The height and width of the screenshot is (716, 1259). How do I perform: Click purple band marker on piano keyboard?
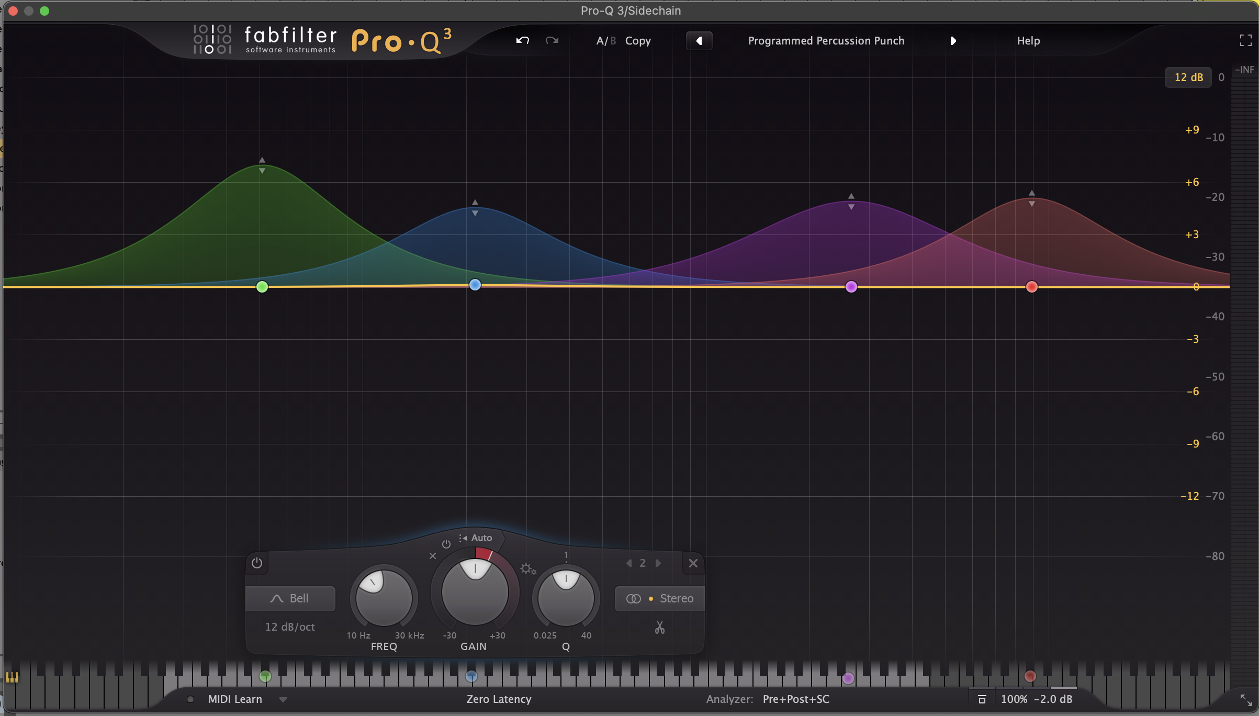pyautogui.click(x=848, y=678)
